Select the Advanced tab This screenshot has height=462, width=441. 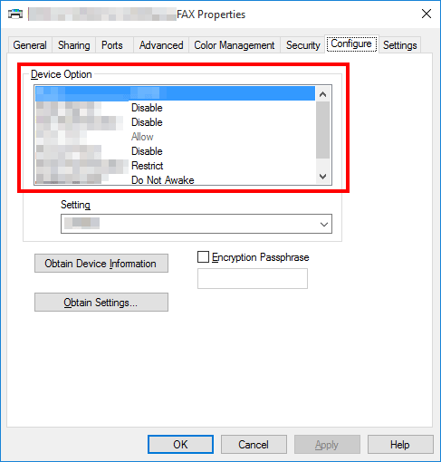[161, 45]
